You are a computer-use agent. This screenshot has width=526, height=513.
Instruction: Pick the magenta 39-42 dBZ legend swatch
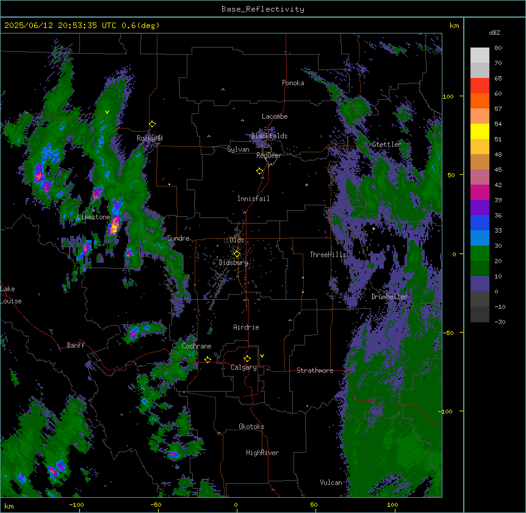pyautogui.click(x=480, y=192)
